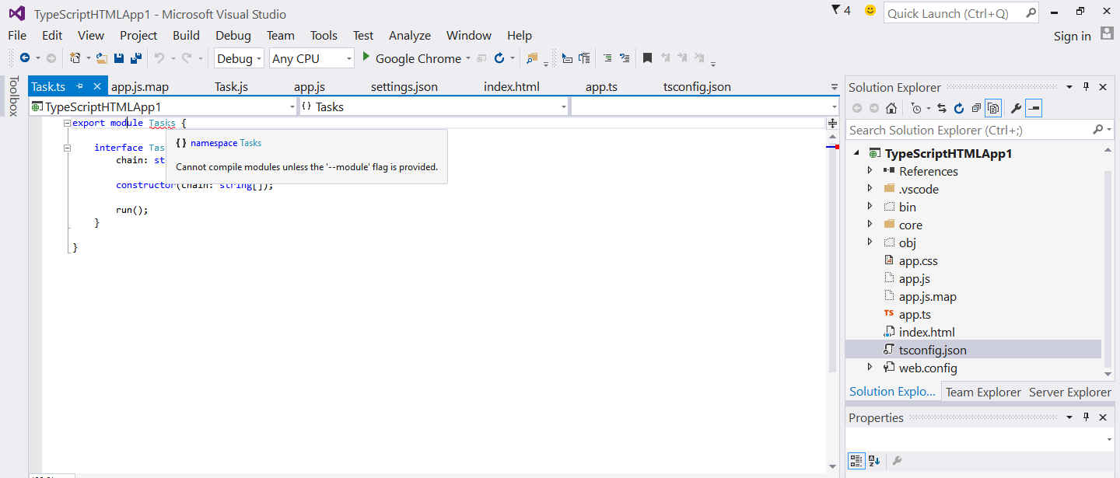
Task: Click the editor split-view handle icon
Action: tap(832, 123)
